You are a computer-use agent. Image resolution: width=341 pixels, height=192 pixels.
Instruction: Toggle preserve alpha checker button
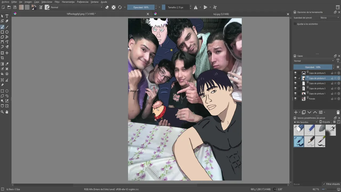pyautogui.click(x=113, y=7)
